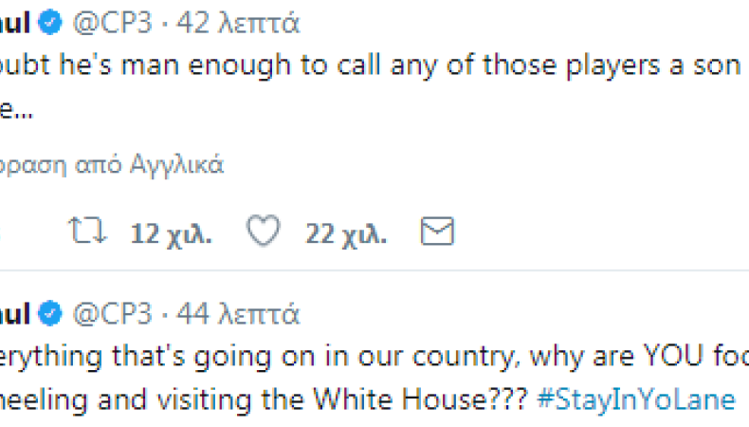Viewport: 749px width, 427px height.
Task: Click the verified badge on the 44 λεπτά tweet
Action: (50, 314)
